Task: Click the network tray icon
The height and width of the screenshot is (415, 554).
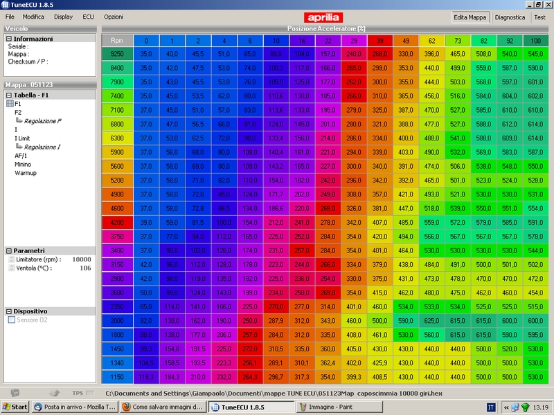Action: 515,407
